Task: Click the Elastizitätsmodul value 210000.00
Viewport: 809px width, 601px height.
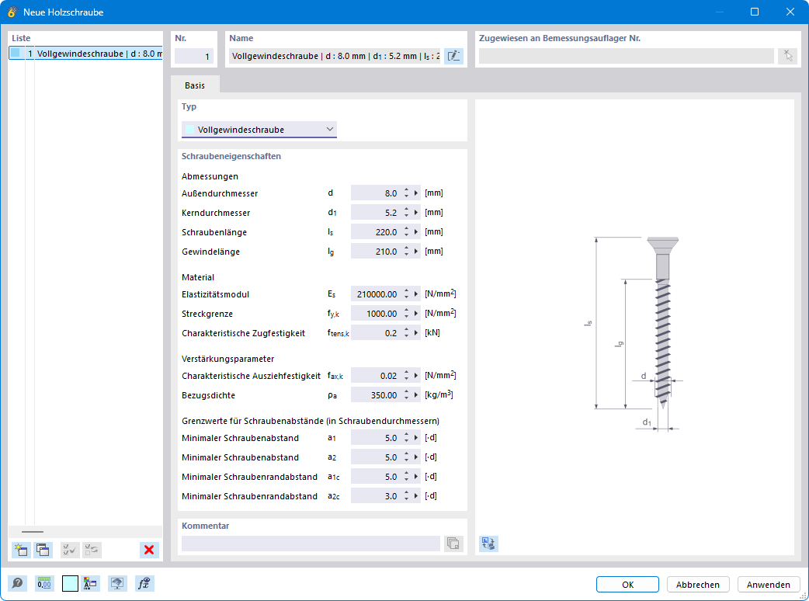Action: [x=376, y=294]
